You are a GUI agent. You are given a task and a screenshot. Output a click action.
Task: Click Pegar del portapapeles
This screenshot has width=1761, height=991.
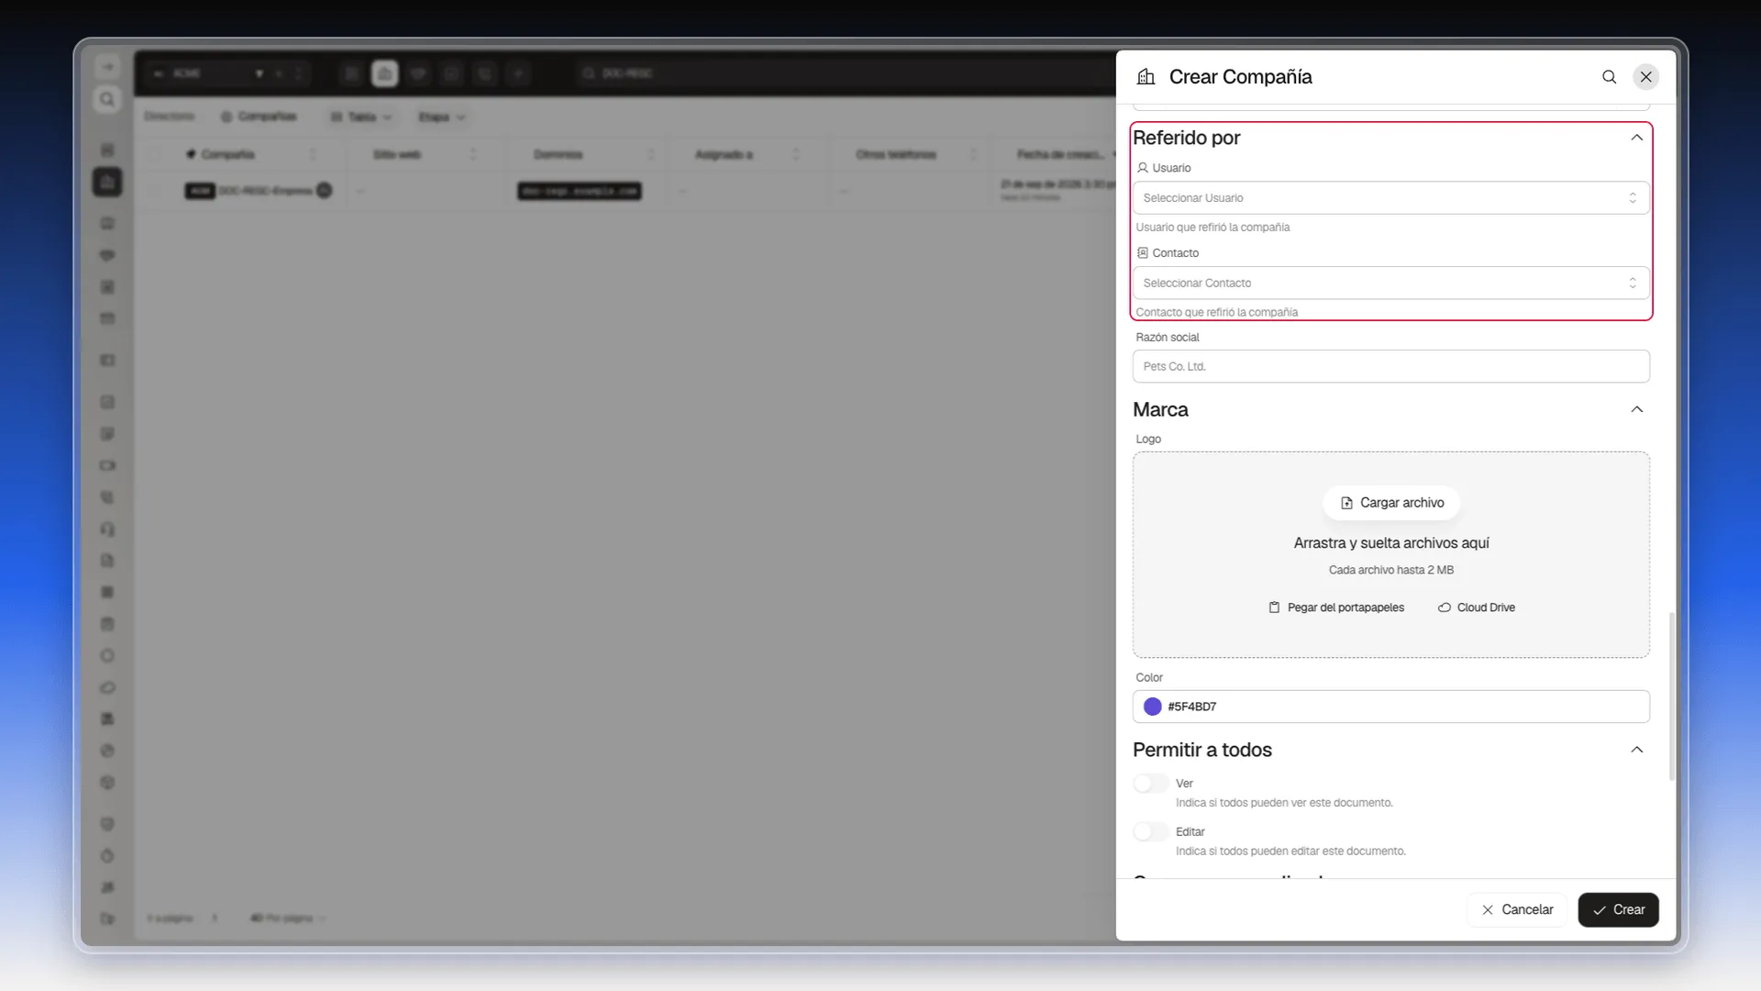(1336, 607)
